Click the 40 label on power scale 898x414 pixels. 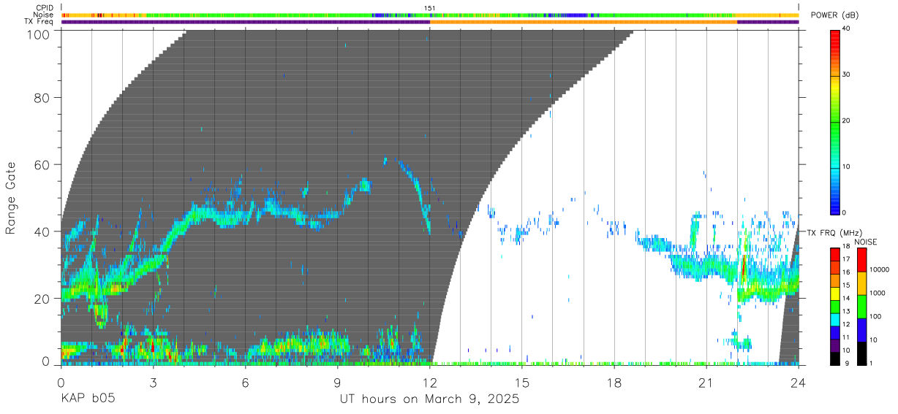tap(848, 29)
